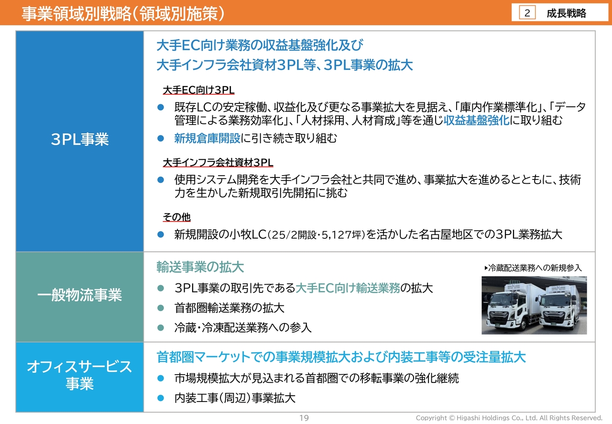Click the page number 19
This screenshot has width=612, height=424.
304,418
